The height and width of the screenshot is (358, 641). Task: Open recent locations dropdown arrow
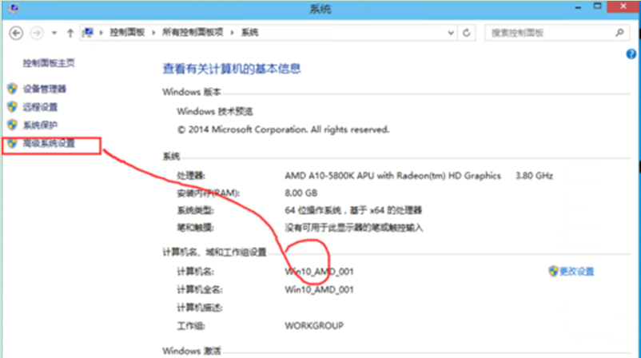click(54, 33)
